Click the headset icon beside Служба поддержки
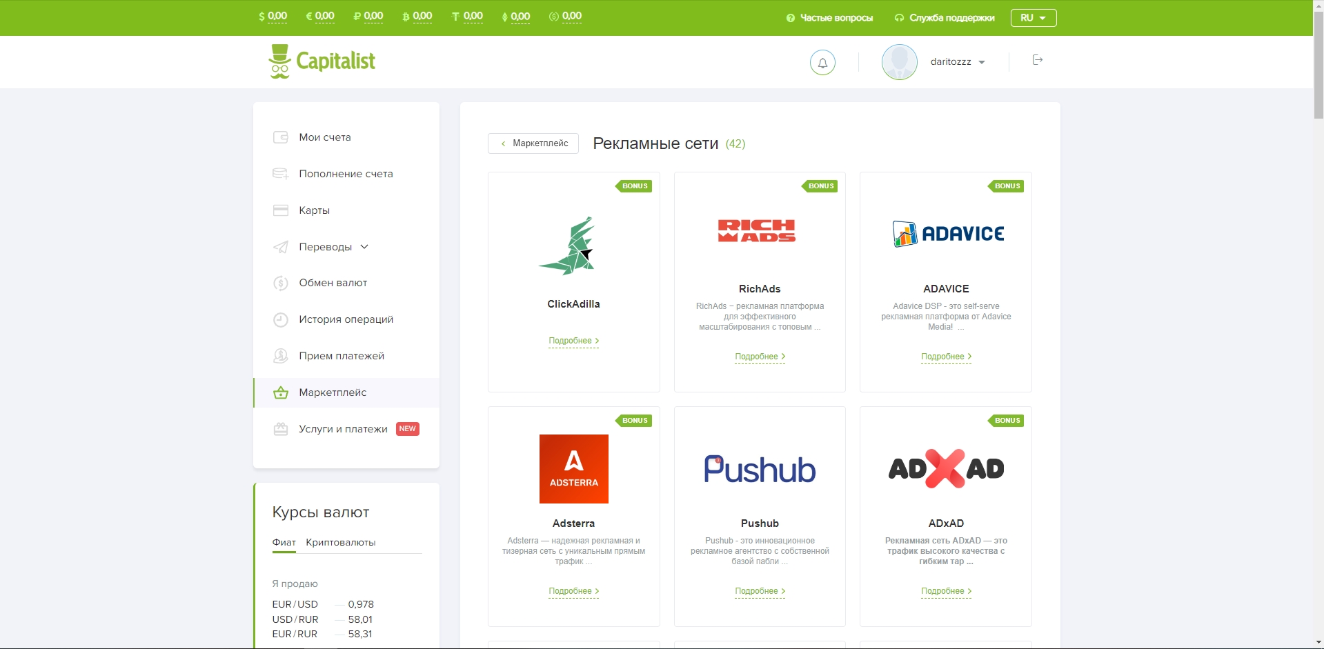 899,18
